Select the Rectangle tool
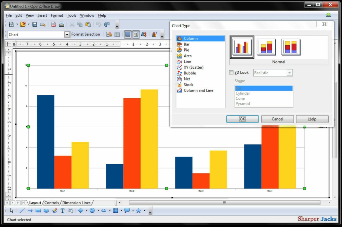Image resolution: width=342 pixels, height=227 pixels. (39, 211)
